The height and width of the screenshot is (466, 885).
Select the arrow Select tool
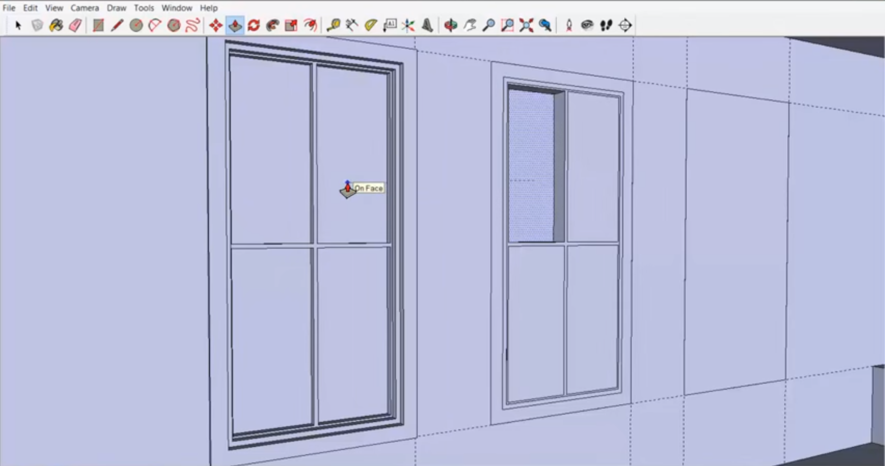coord(18,25)
